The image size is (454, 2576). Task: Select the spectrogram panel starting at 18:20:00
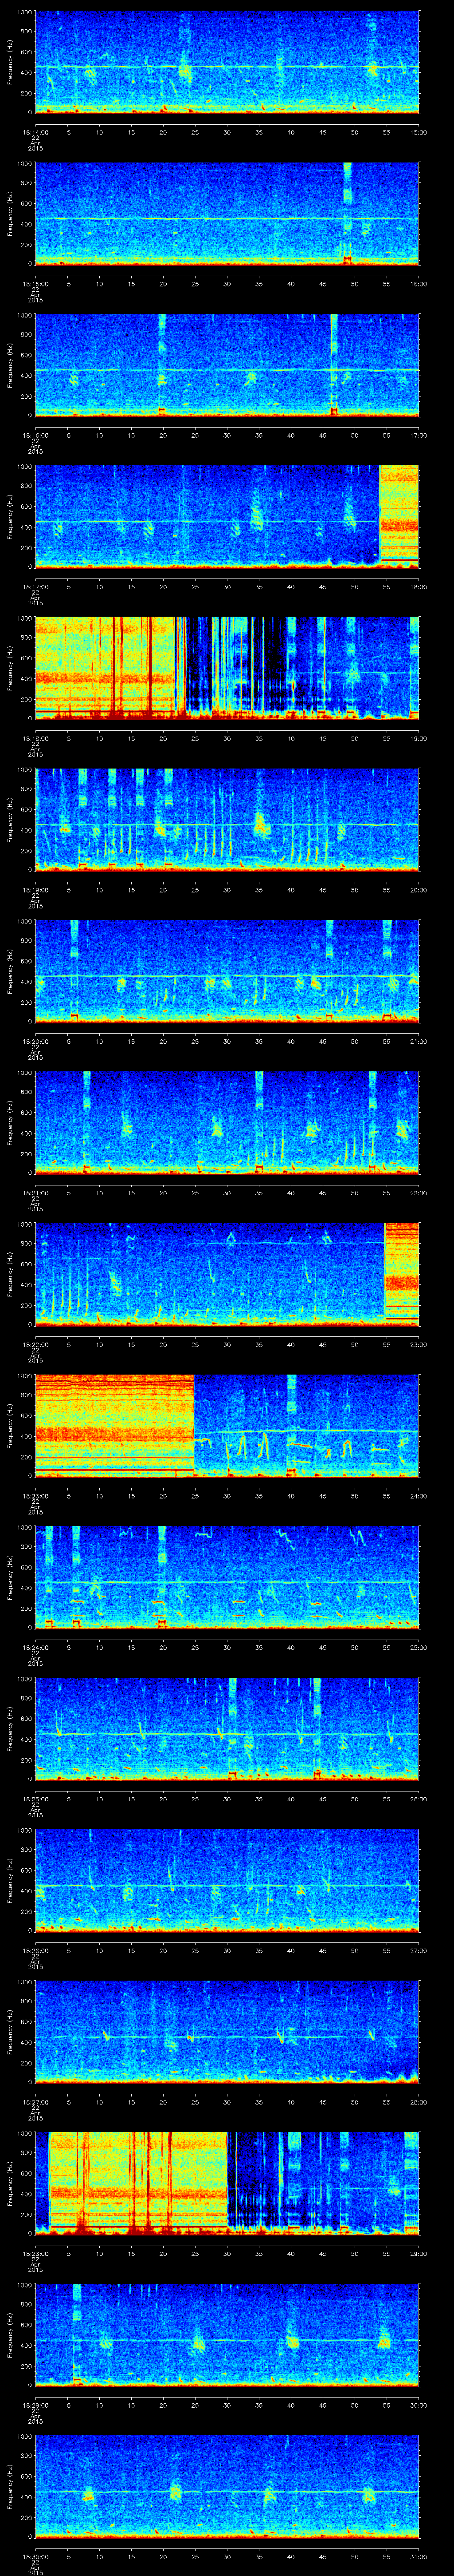pyautogui.click(x=227, y=971)
